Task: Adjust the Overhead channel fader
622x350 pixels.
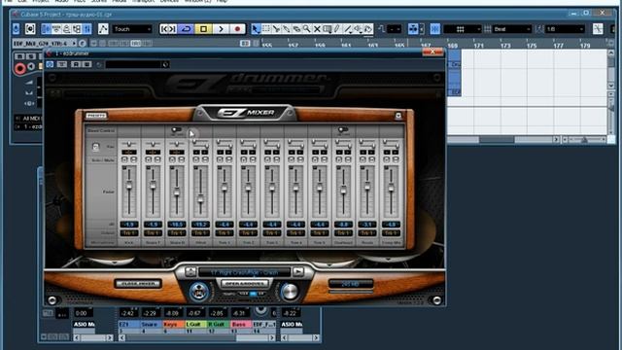Action: (343, 191)
